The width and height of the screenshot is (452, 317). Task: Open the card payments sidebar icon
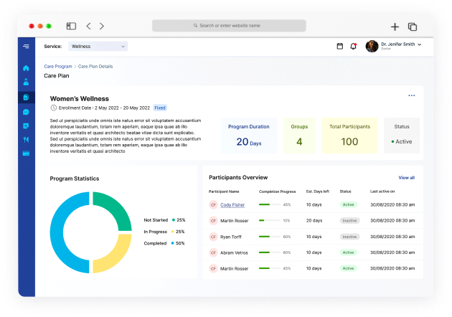(26, 153)
